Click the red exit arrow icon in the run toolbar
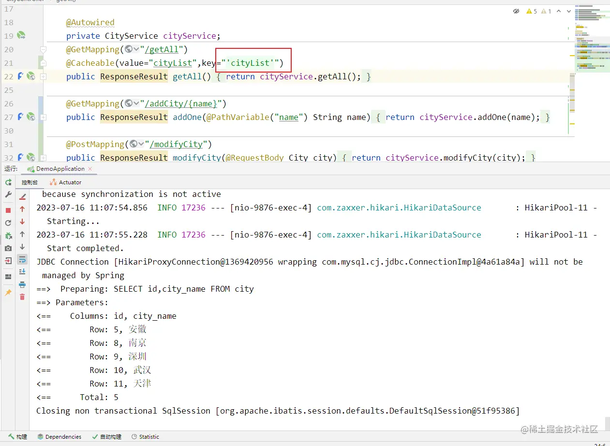Image resolution: width=610 pixels, height=446 pixels. point(8,261)
